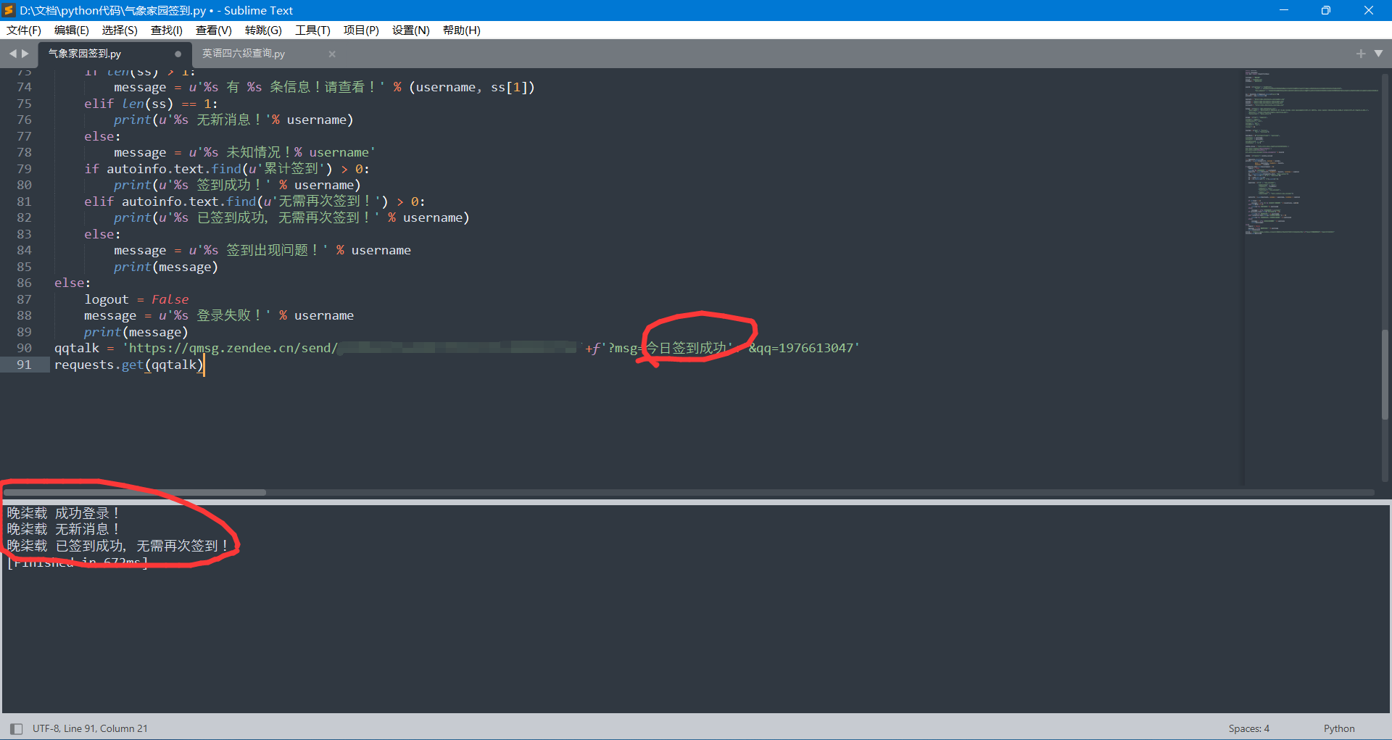Click line number 86 in gutter
Viewport: 1392px width, 740px height.
click(25, 283)
